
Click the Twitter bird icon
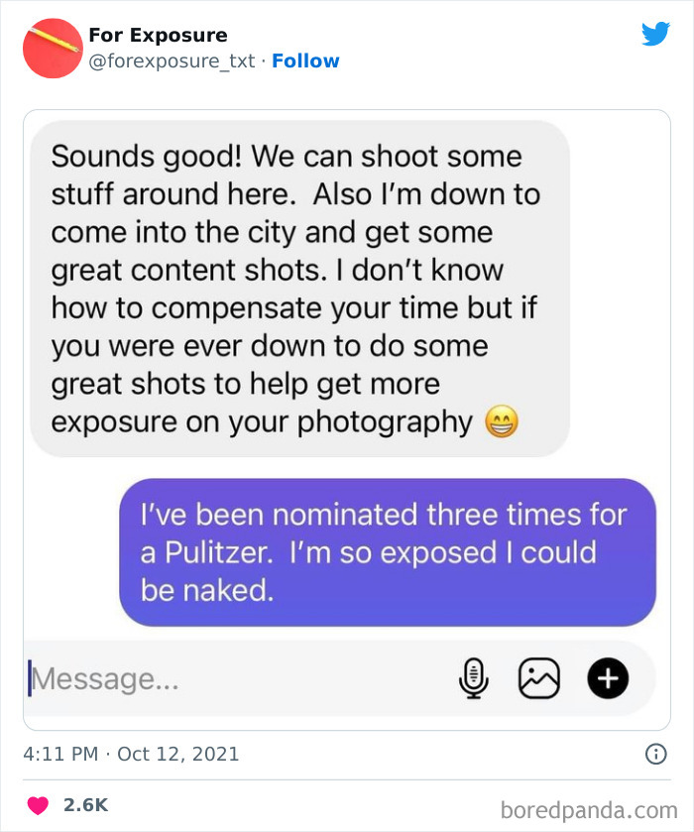(655, 35)
